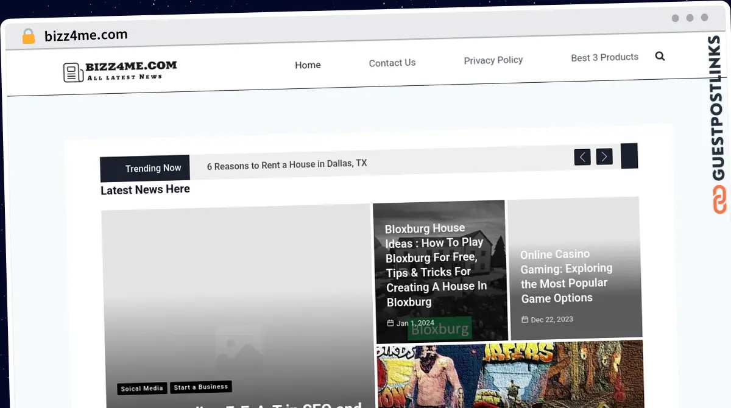This screenshot has width=731, height=408.
Task: Click calendar icon beside Jan 1, 2024
Action: (390, 323)
